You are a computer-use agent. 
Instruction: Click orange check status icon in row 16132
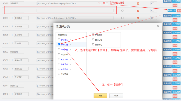pyautogui.click(x=138, y=4)
